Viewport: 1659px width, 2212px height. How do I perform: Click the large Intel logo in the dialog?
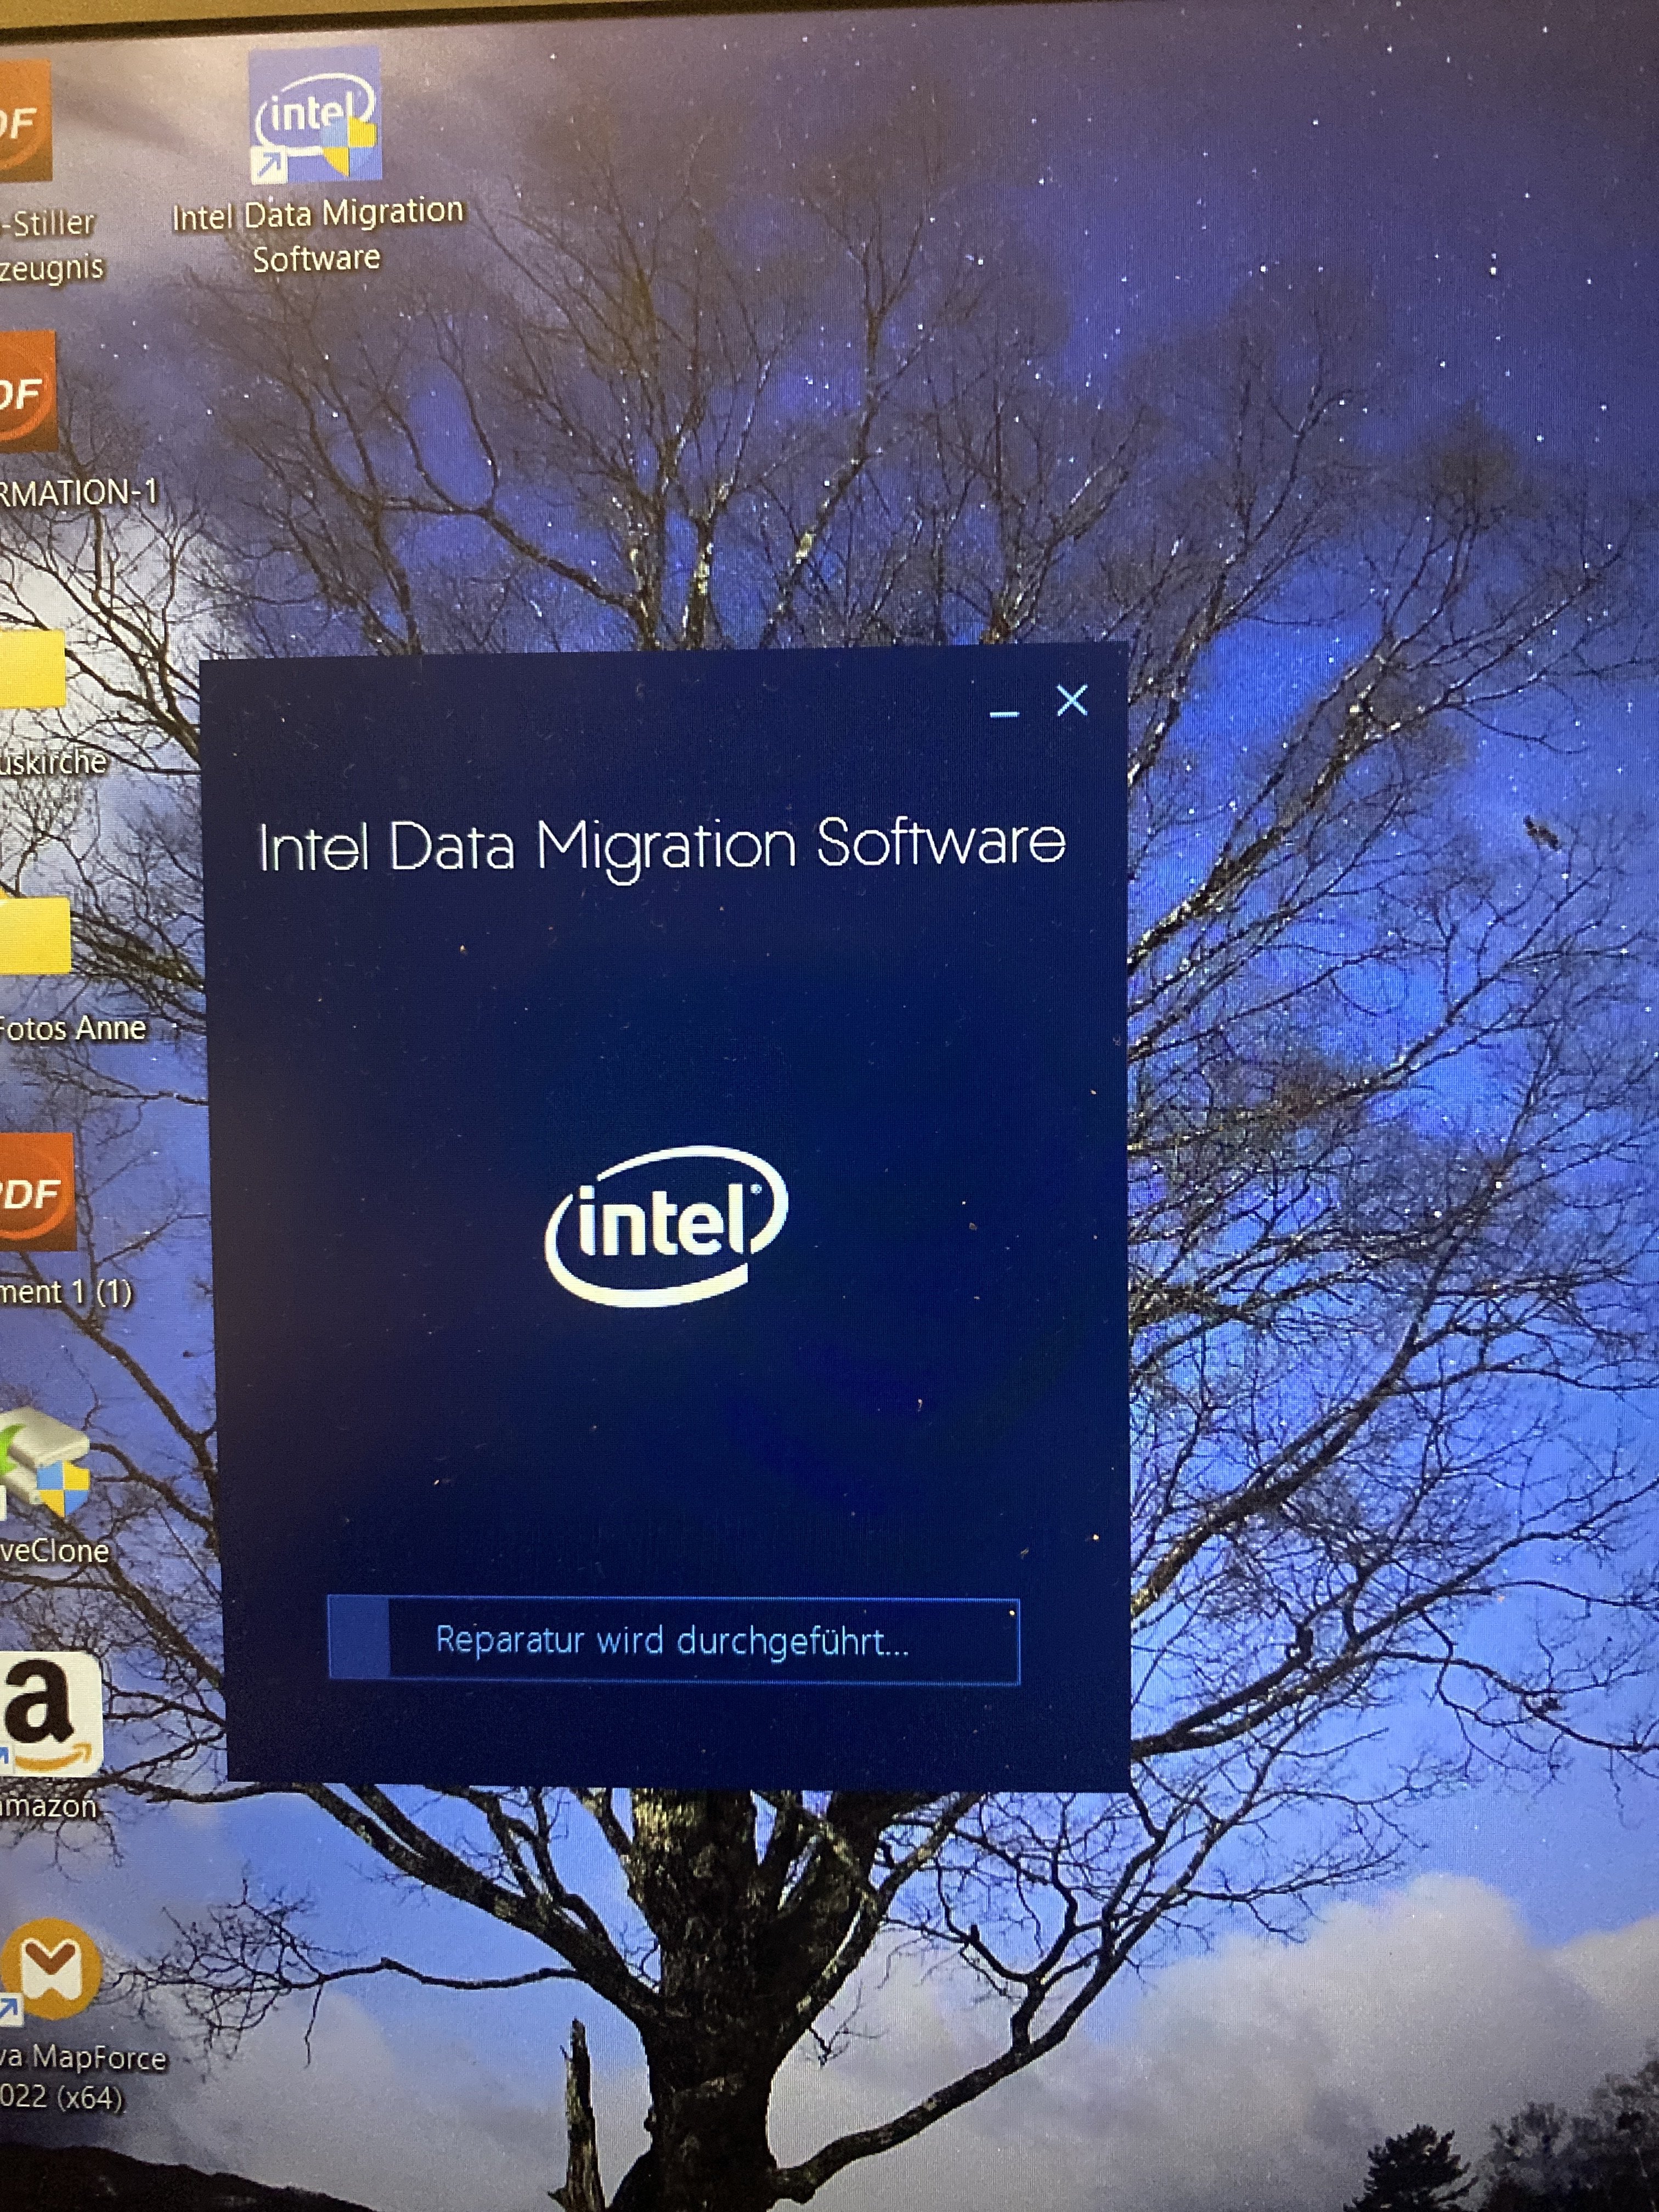coord(667,1226)
